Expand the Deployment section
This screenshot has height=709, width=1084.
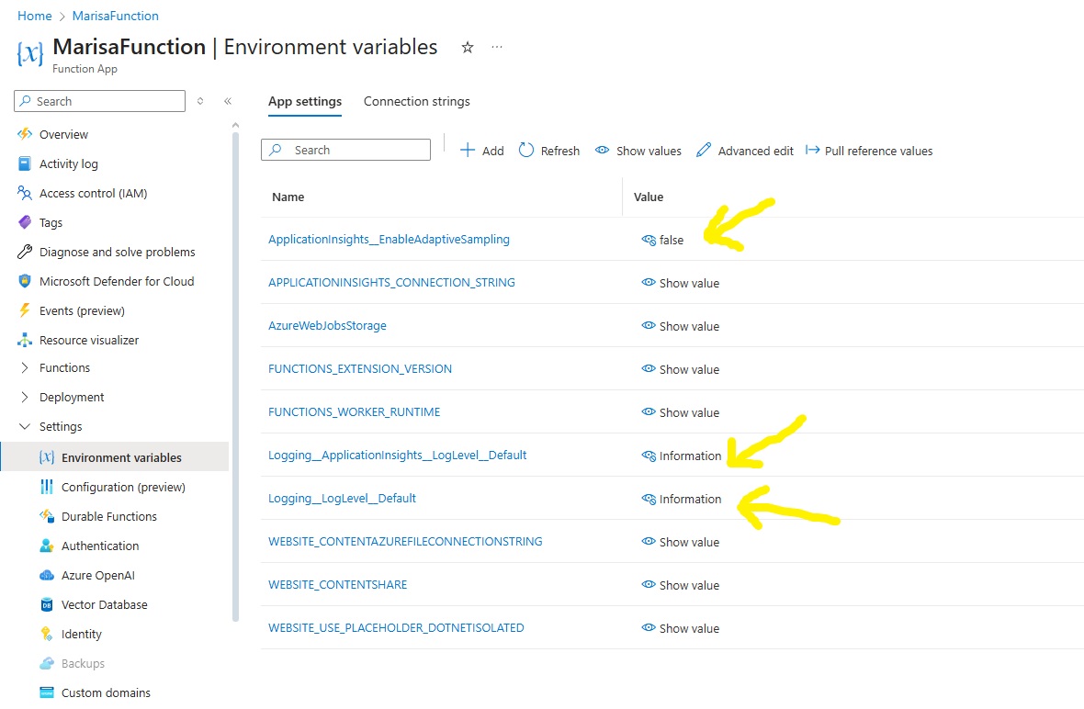25,397
